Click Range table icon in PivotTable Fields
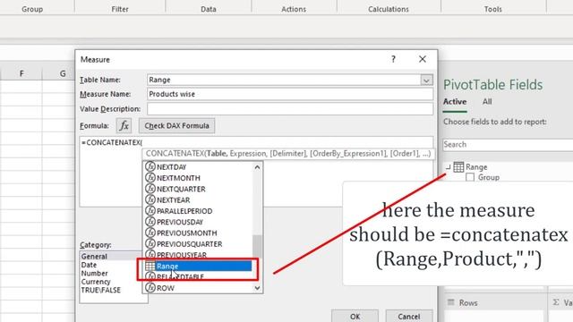This screenshot has height=322, width=573. [458, 167]
